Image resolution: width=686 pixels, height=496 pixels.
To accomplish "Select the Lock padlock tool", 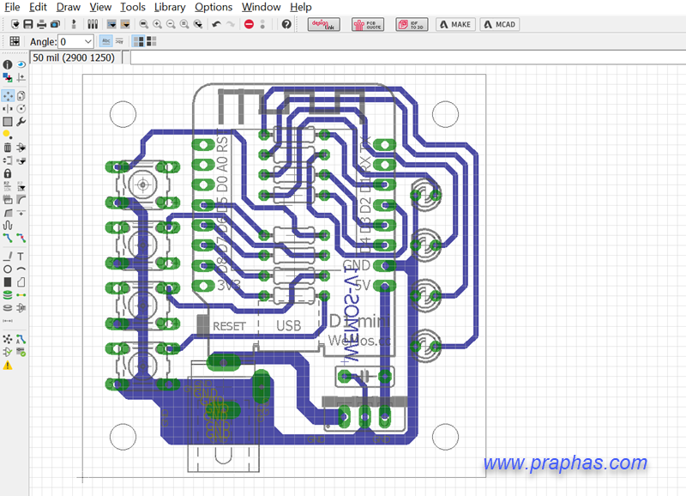I will tap(8, 173).
